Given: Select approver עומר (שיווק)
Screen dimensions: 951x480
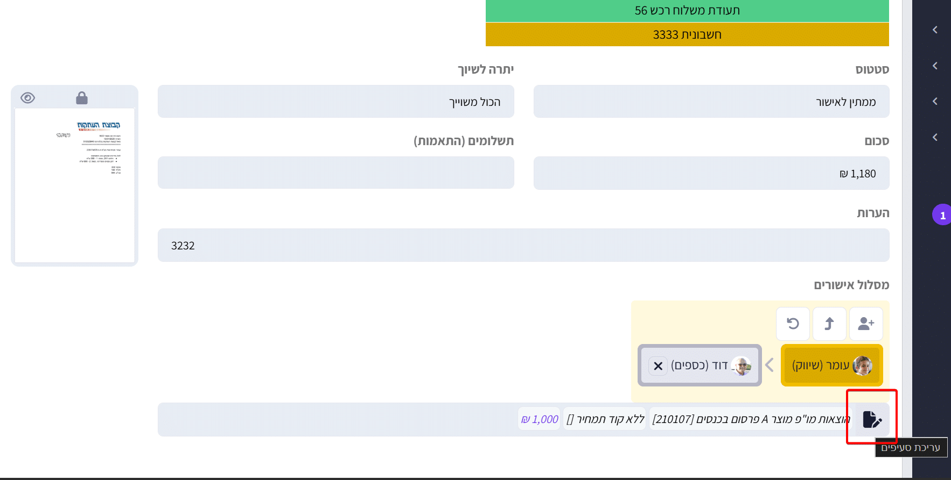Looking at the screenshot, I should [x=831, y=366].
